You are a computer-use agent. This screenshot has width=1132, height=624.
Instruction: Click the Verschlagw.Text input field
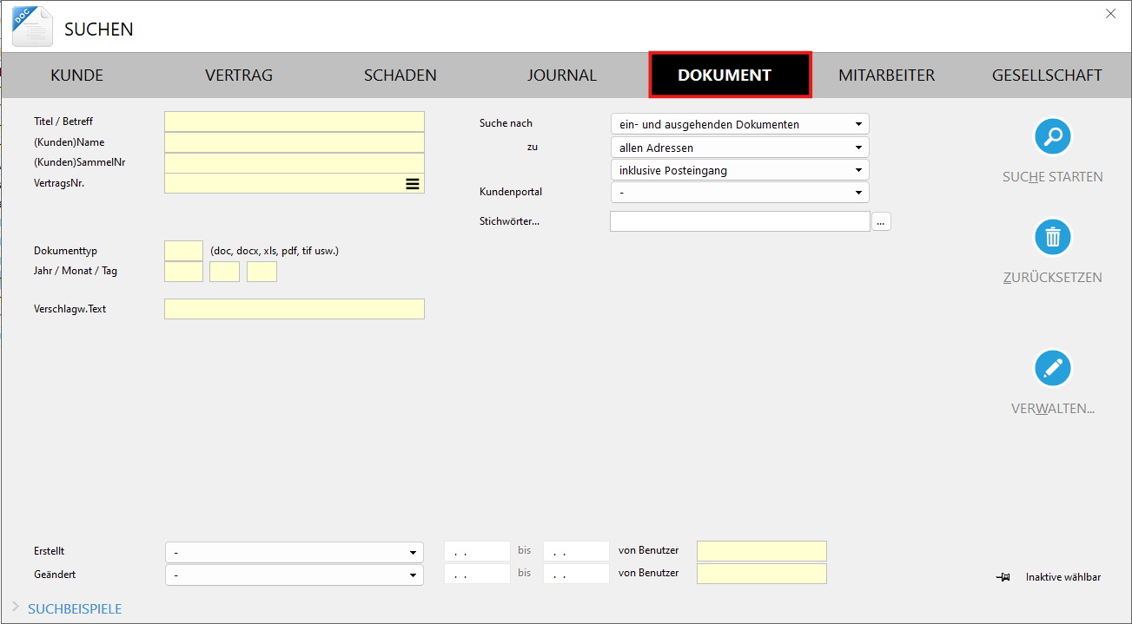click(294, 309)
